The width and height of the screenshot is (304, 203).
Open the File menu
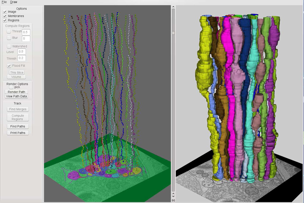click(4, 2)
